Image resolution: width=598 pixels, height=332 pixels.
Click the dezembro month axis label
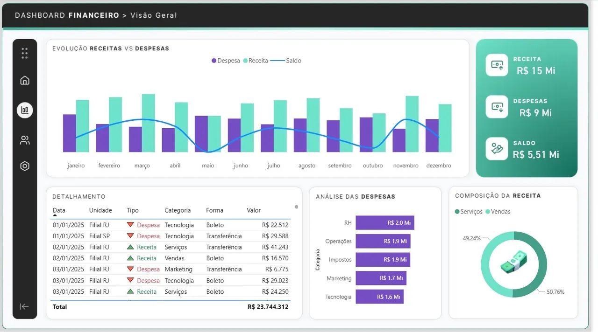439,166
